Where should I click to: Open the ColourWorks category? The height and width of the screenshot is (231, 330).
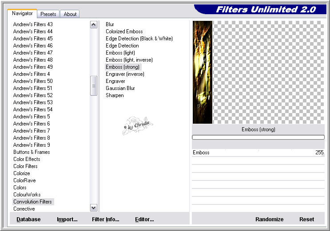pos(27,195)
